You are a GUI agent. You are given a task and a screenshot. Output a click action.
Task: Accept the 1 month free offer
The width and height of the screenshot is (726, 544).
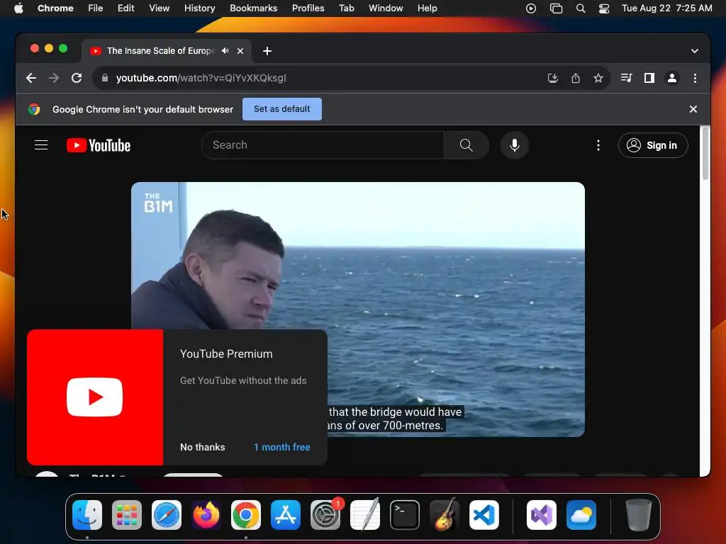282,447
